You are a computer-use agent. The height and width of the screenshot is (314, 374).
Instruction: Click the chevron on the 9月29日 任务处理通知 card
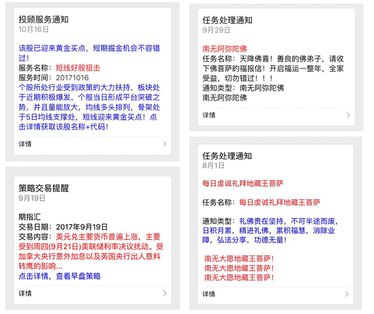click(348, 115)
